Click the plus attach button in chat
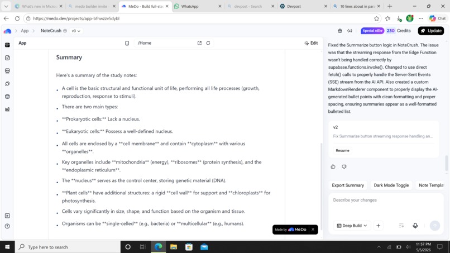450x253 pixels. [x=378, y=226]
